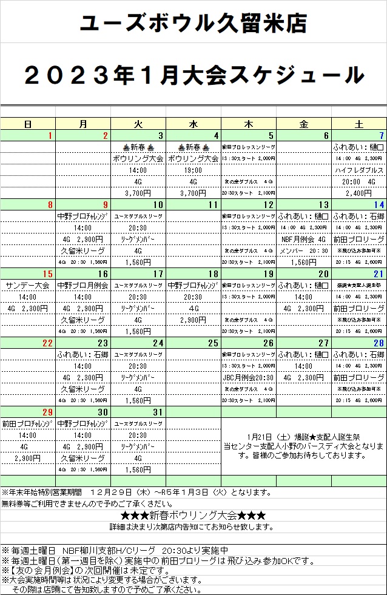Viewport: 387px width, 595px height.
Task: Click the title ユーズボウル久留米店
Action: coord(193,24)
